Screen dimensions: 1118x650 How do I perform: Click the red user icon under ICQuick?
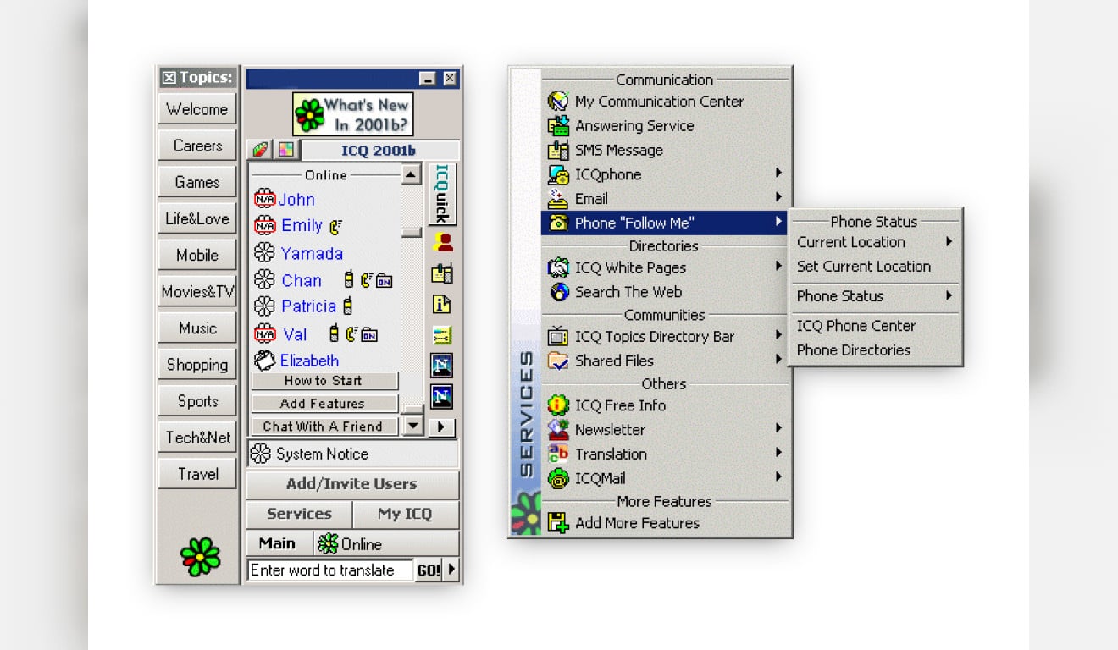[x=442, y=242]
